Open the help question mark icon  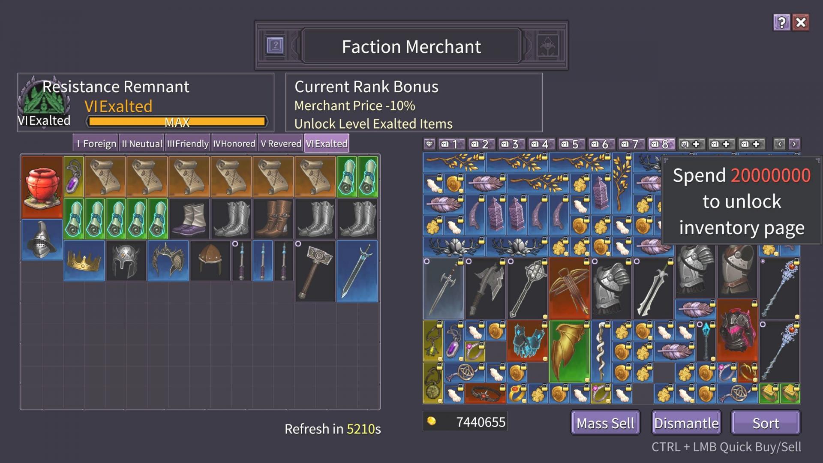pos(781,22)
